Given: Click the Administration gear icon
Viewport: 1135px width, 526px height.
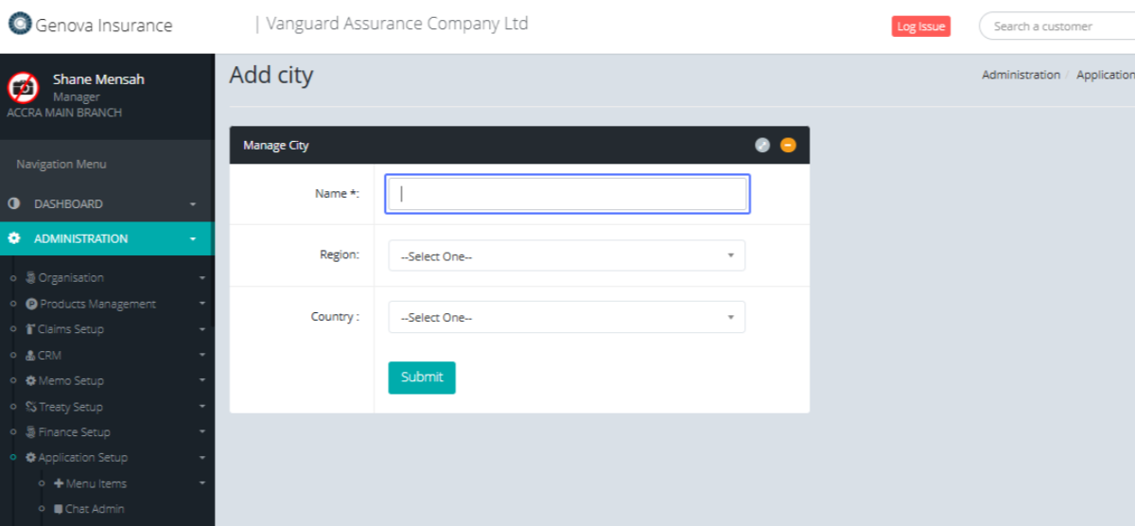Looking at the screenshot, I should tap(14, 239).
